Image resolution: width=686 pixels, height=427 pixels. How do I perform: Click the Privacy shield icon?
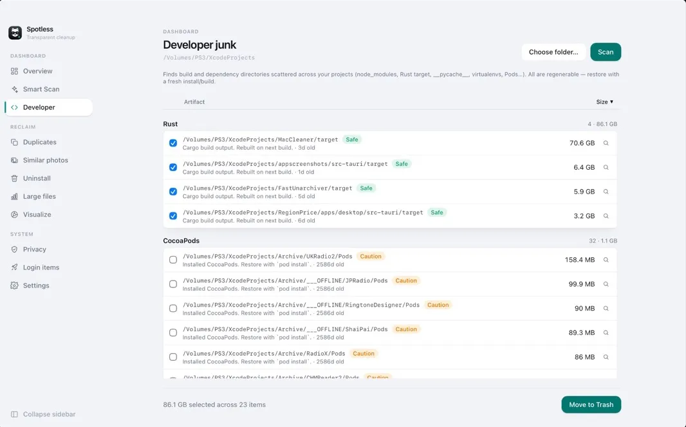(x=14, y=250)
